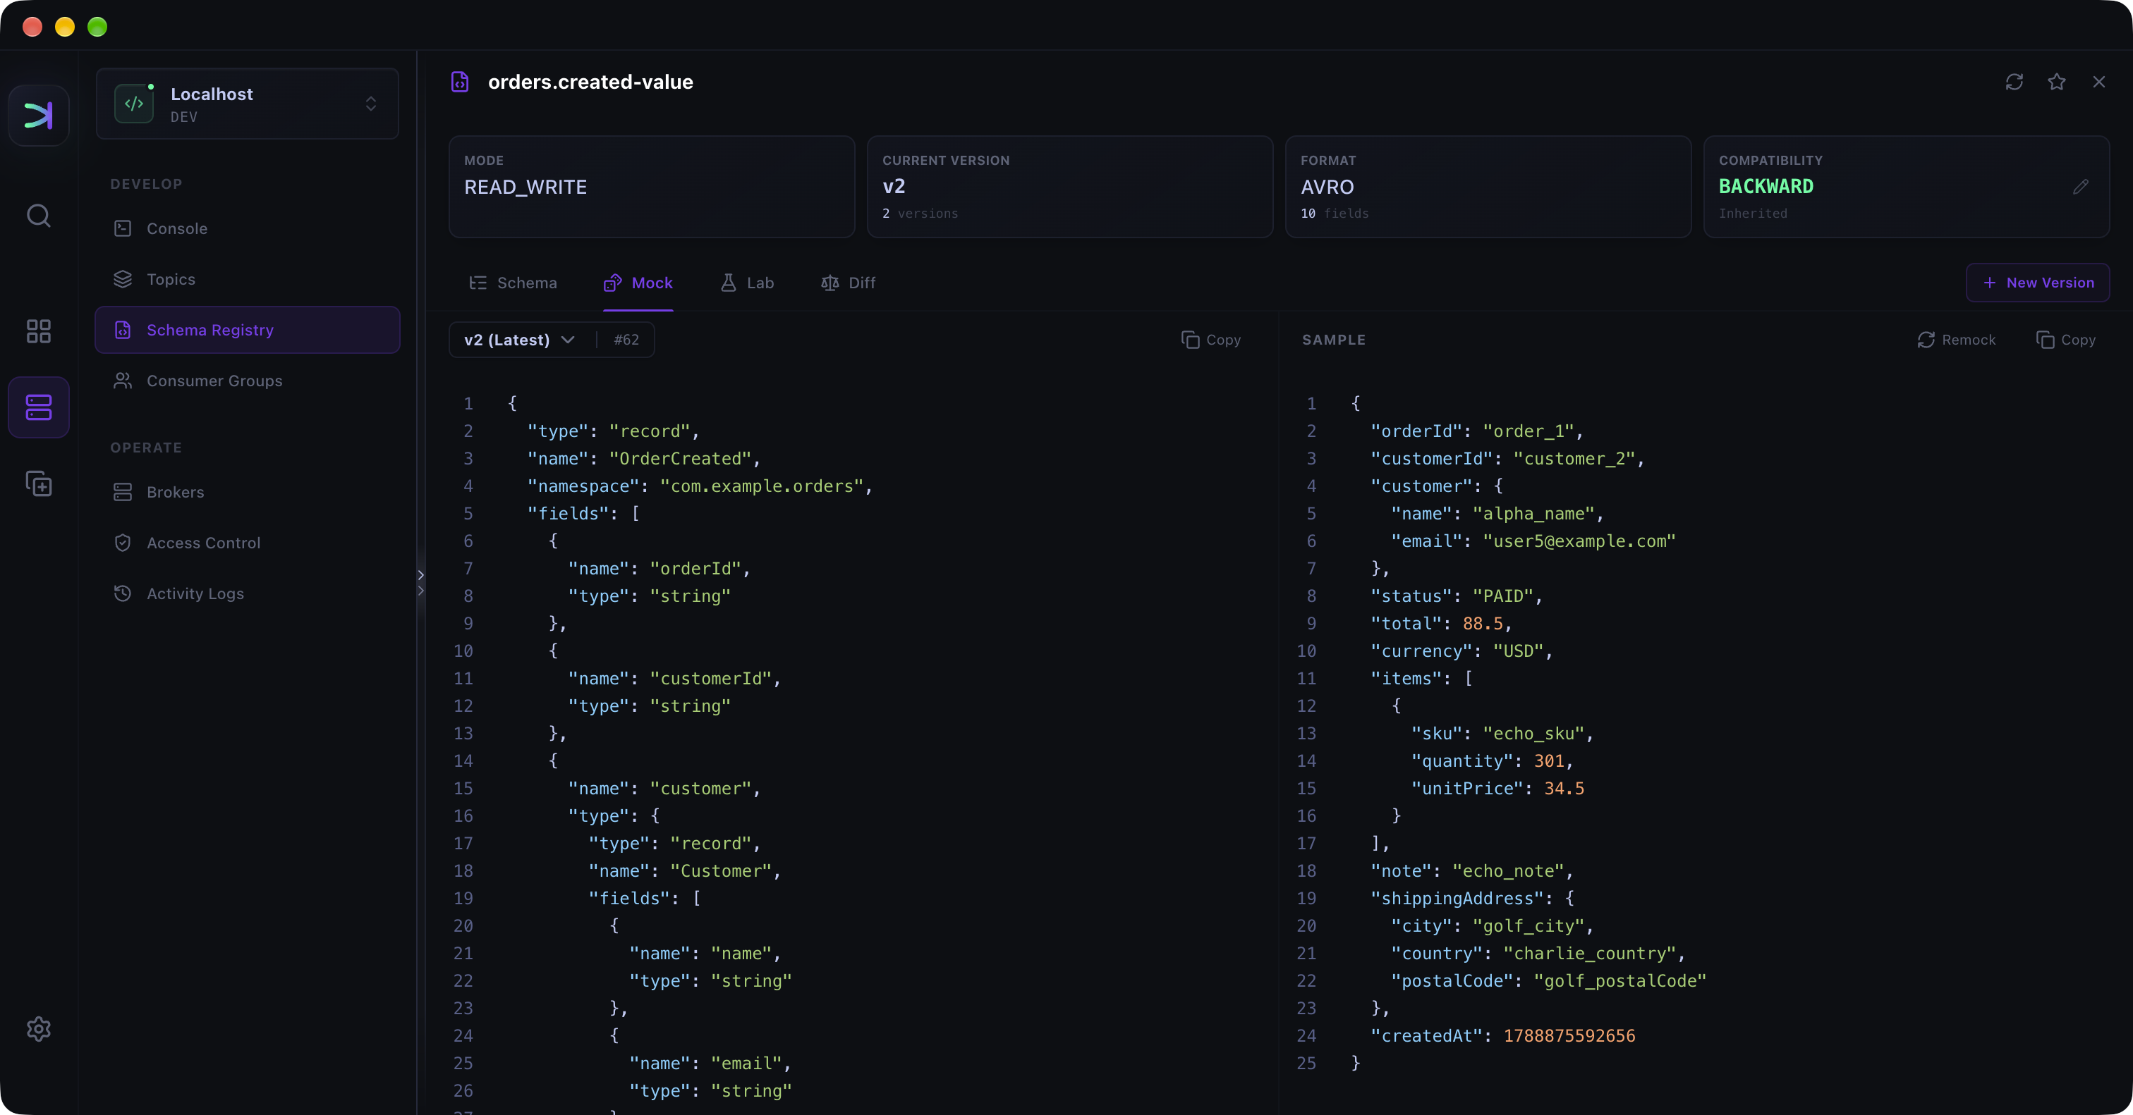The image size is (2133, 1115).
Task: Click the createdAt value 1788875592656
Action: pos(1569,1035)
